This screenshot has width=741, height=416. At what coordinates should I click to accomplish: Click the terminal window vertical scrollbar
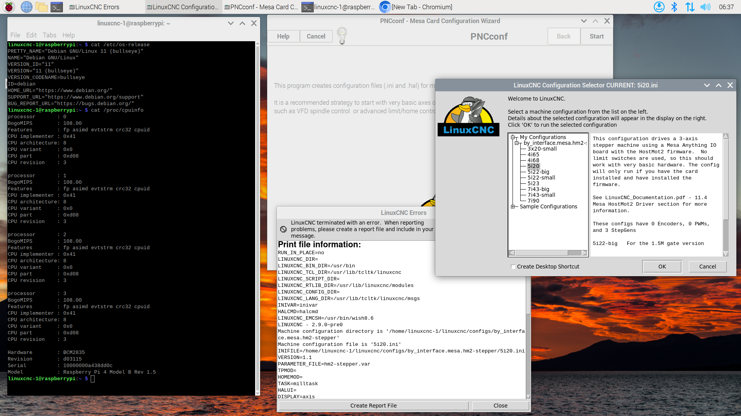coord(257,218)
